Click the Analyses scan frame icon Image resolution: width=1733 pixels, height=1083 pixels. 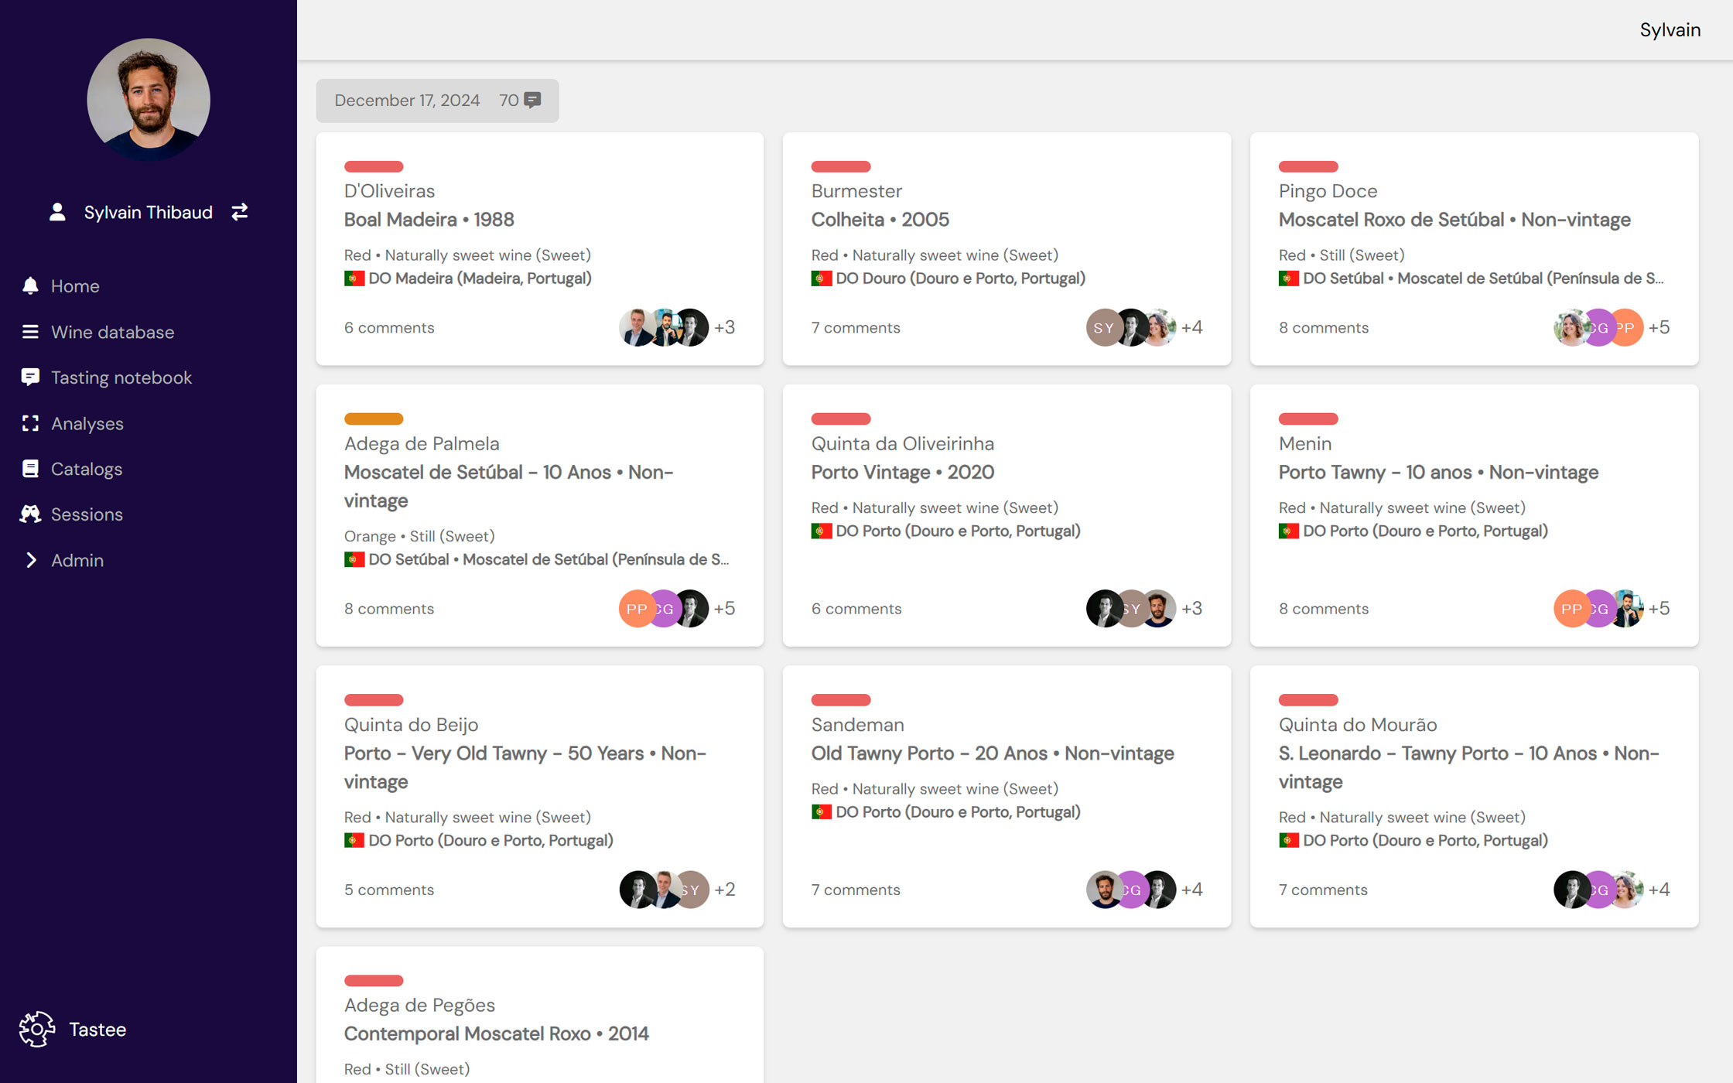pos(30,423)
